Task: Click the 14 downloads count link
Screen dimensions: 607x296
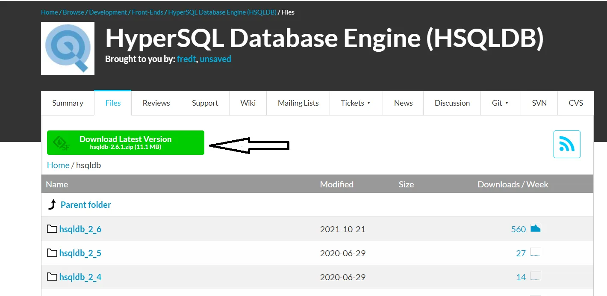Action: coord(521,277)
